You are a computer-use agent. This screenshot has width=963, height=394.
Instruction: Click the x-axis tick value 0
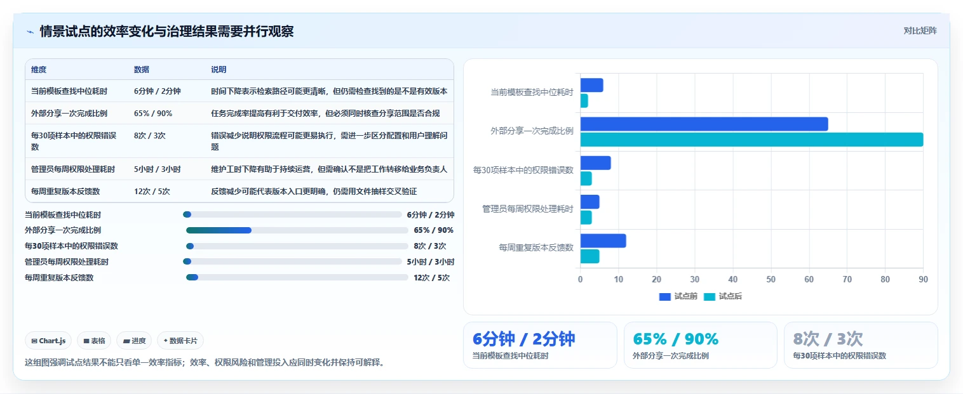(x=580, y=279)
